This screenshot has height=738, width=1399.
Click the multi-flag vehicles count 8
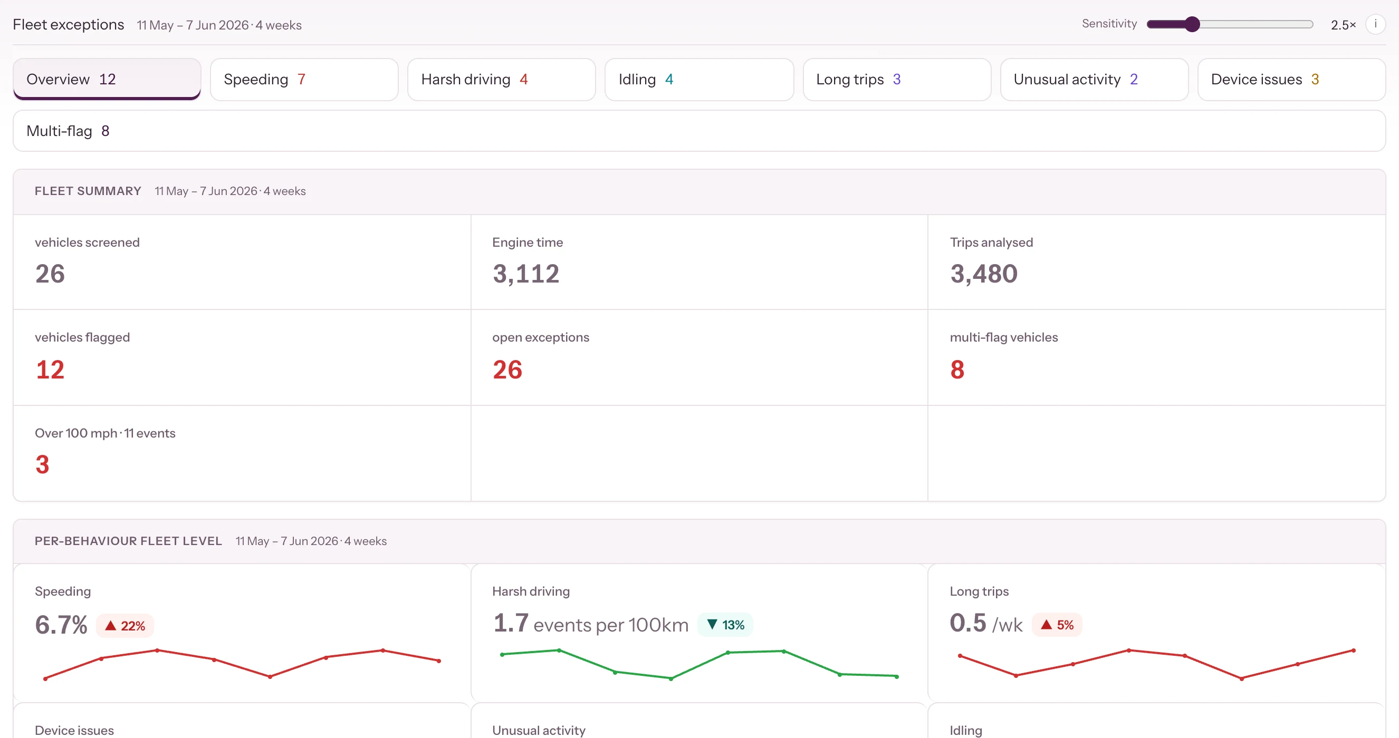[957, 370]
